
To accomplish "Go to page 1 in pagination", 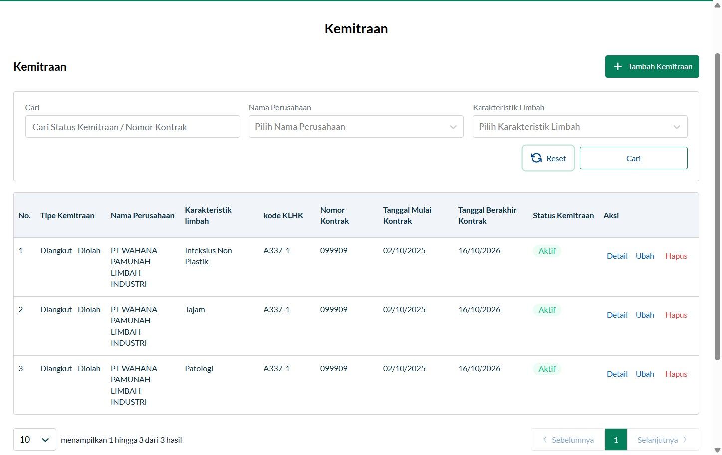I will point(616,440).
